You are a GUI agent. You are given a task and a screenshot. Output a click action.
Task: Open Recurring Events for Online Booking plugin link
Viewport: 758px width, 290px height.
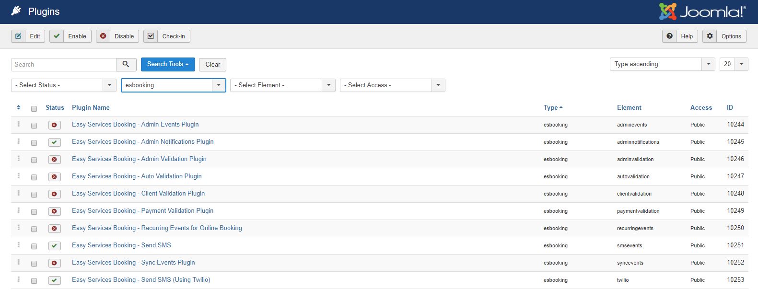coord(157,228)
